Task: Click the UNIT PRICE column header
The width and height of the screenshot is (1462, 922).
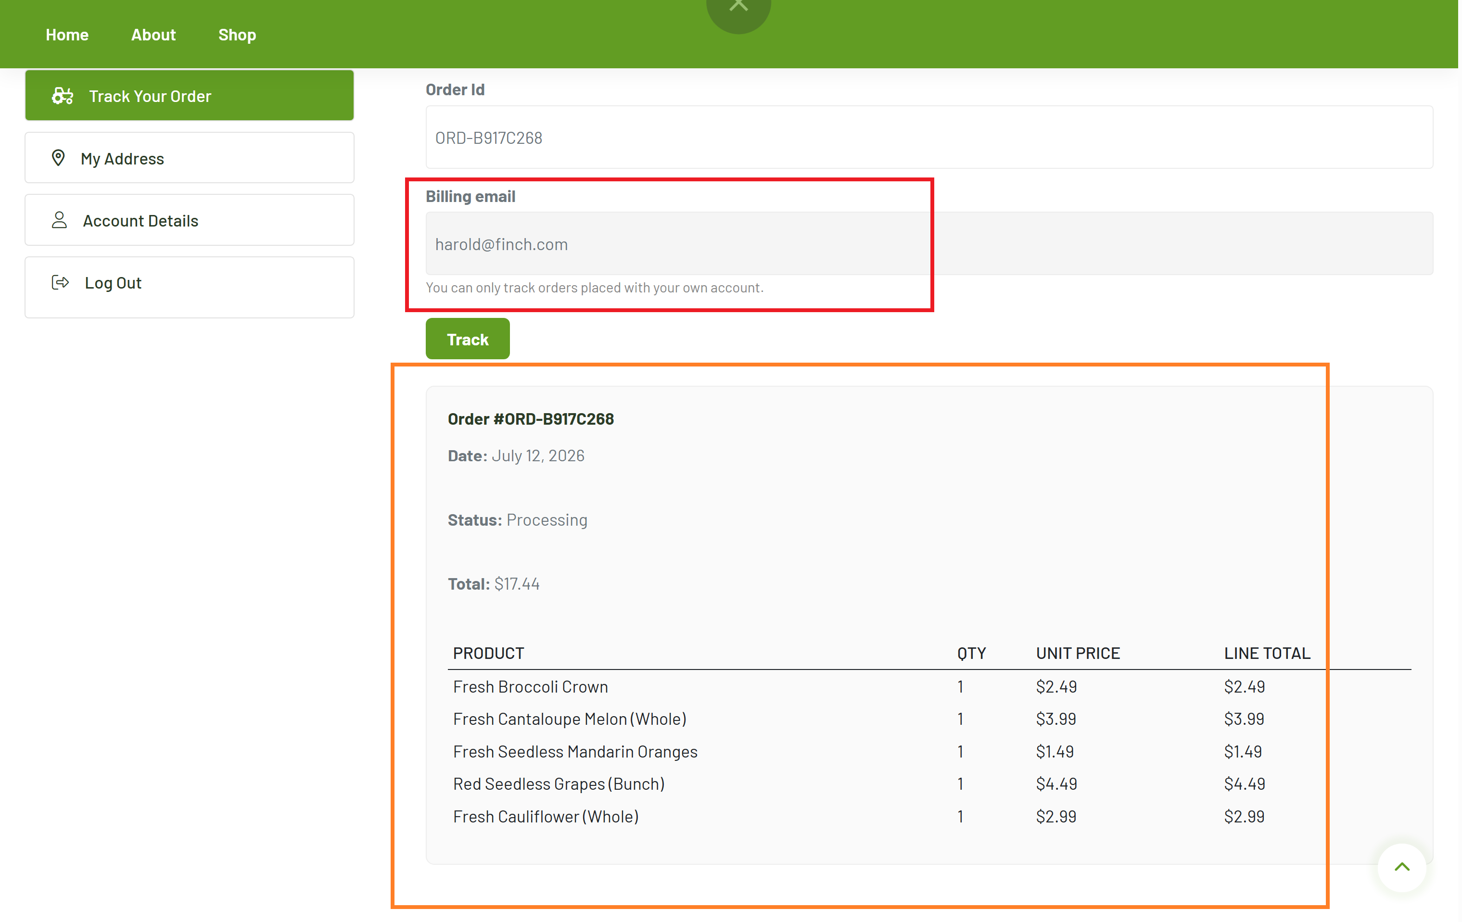Action: click(x=1078, y=653)
